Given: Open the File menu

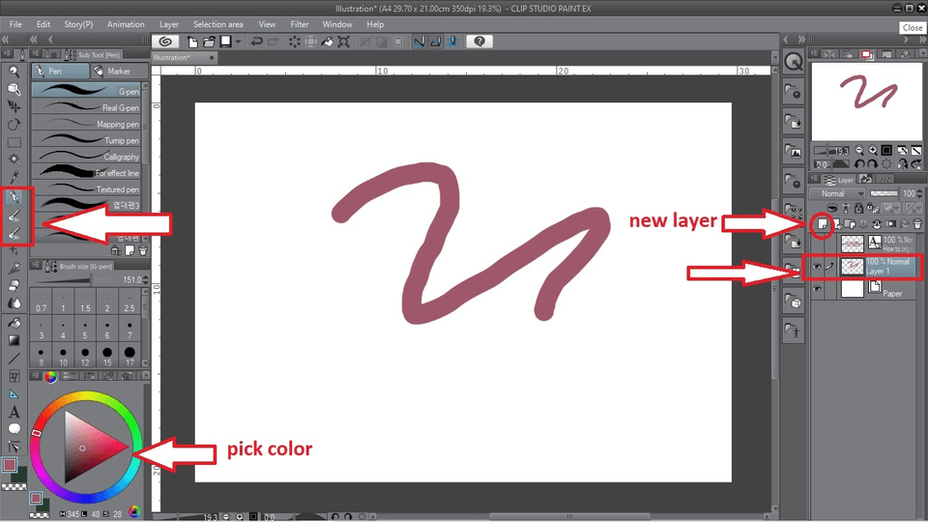Looking at the screenshot, I should point(16,24).
